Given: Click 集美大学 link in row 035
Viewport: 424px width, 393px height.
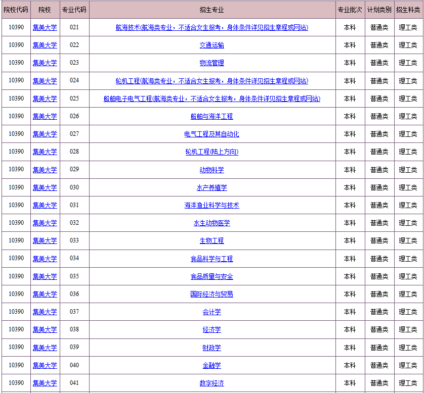Looking at the screenshot, I should 45,276.
